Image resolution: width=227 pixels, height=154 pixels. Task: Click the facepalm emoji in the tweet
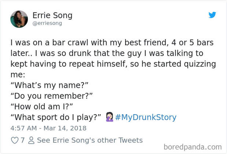coord(109,117)
